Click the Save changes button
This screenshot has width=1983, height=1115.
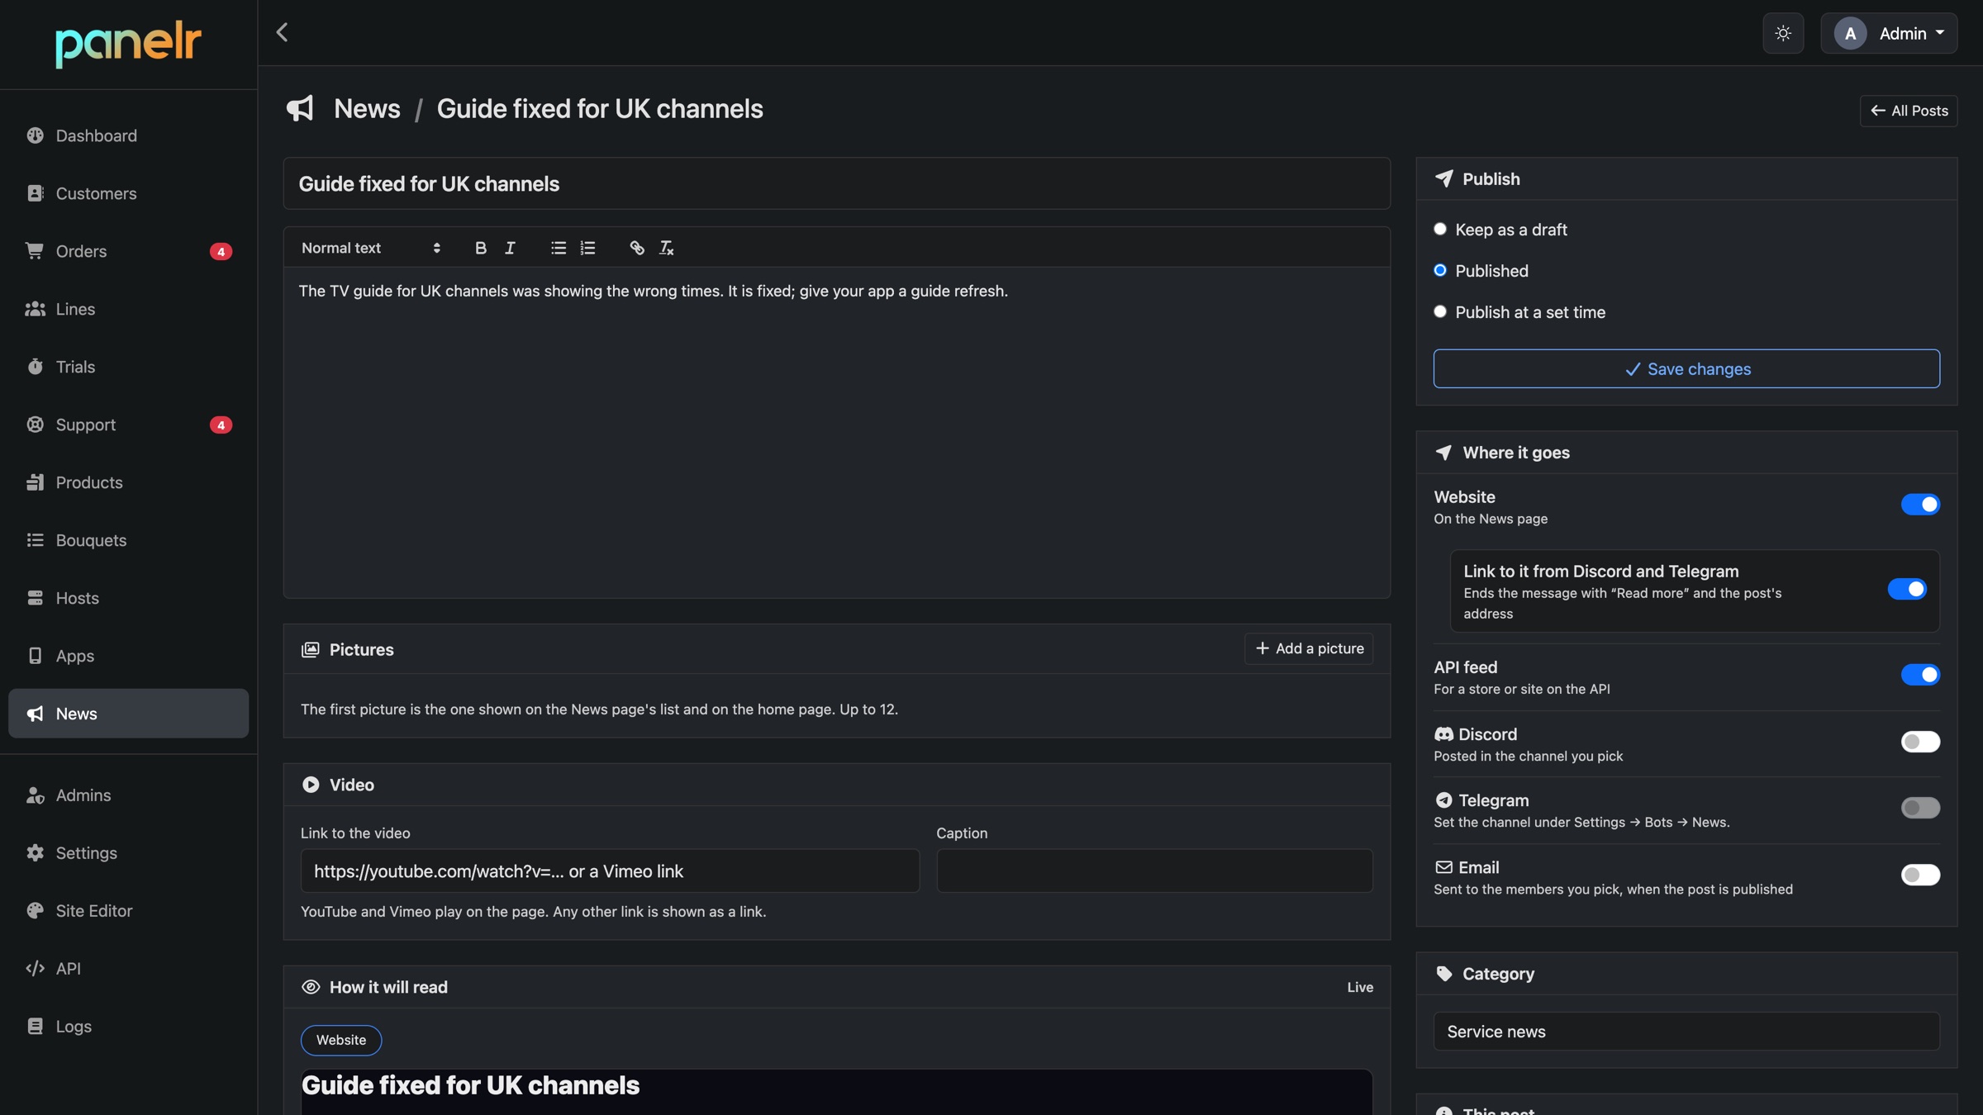(x=1686, y=368)
